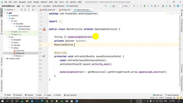Open the Navigate menu
The image size is (183, 103).
point(22,2)
